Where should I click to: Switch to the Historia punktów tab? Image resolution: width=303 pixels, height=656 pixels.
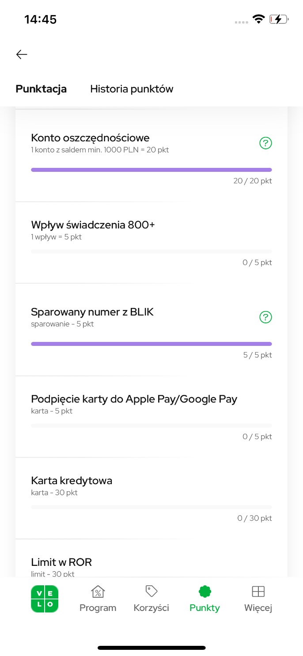tap(131, 89)
